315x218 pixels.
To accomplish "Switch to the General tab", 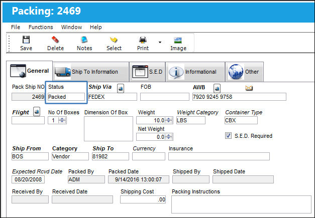I will pyautogui.click(x=30, y=71).
